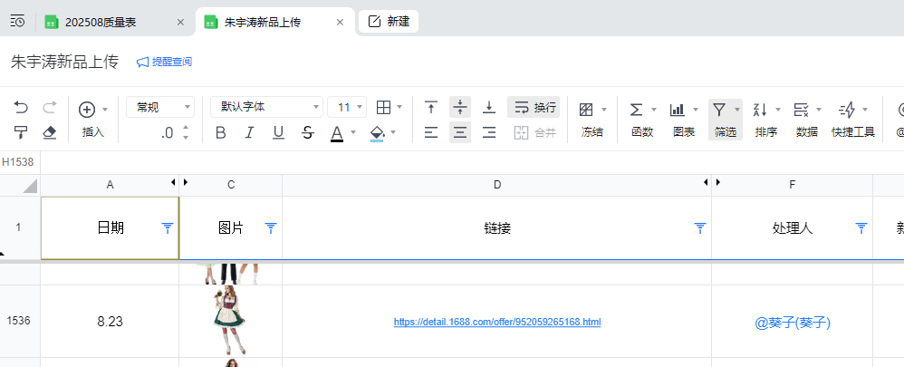Expand the font size 11 dropdown
904x367 pixels.
(x=347, y=107)
